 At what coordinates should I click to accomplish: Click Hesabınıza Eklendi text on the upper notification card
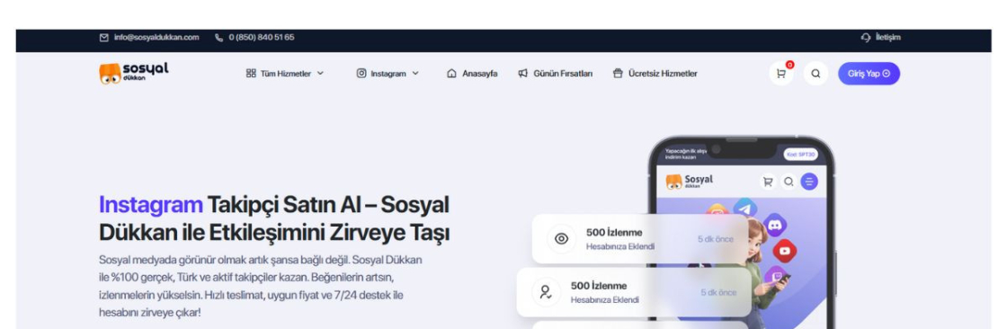pyautogui.click(x=619, y=246)
